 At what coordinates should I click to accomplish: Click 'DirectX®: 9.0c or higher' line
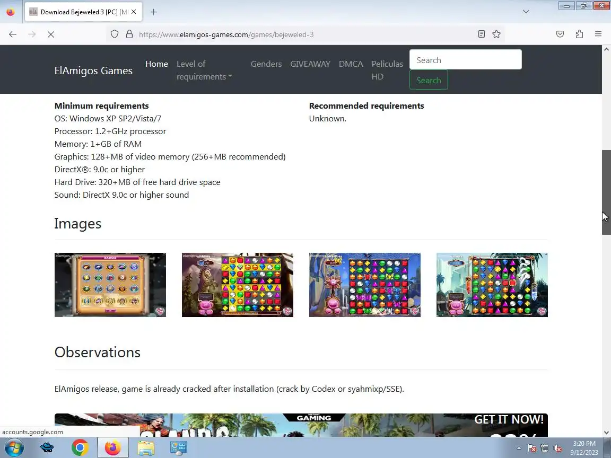(99, 170)
